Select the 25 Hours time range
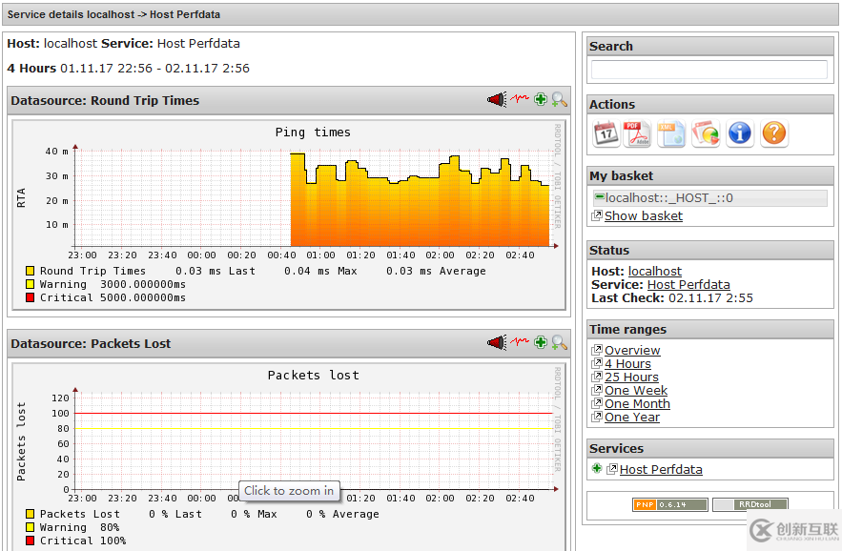 (631, 377)
